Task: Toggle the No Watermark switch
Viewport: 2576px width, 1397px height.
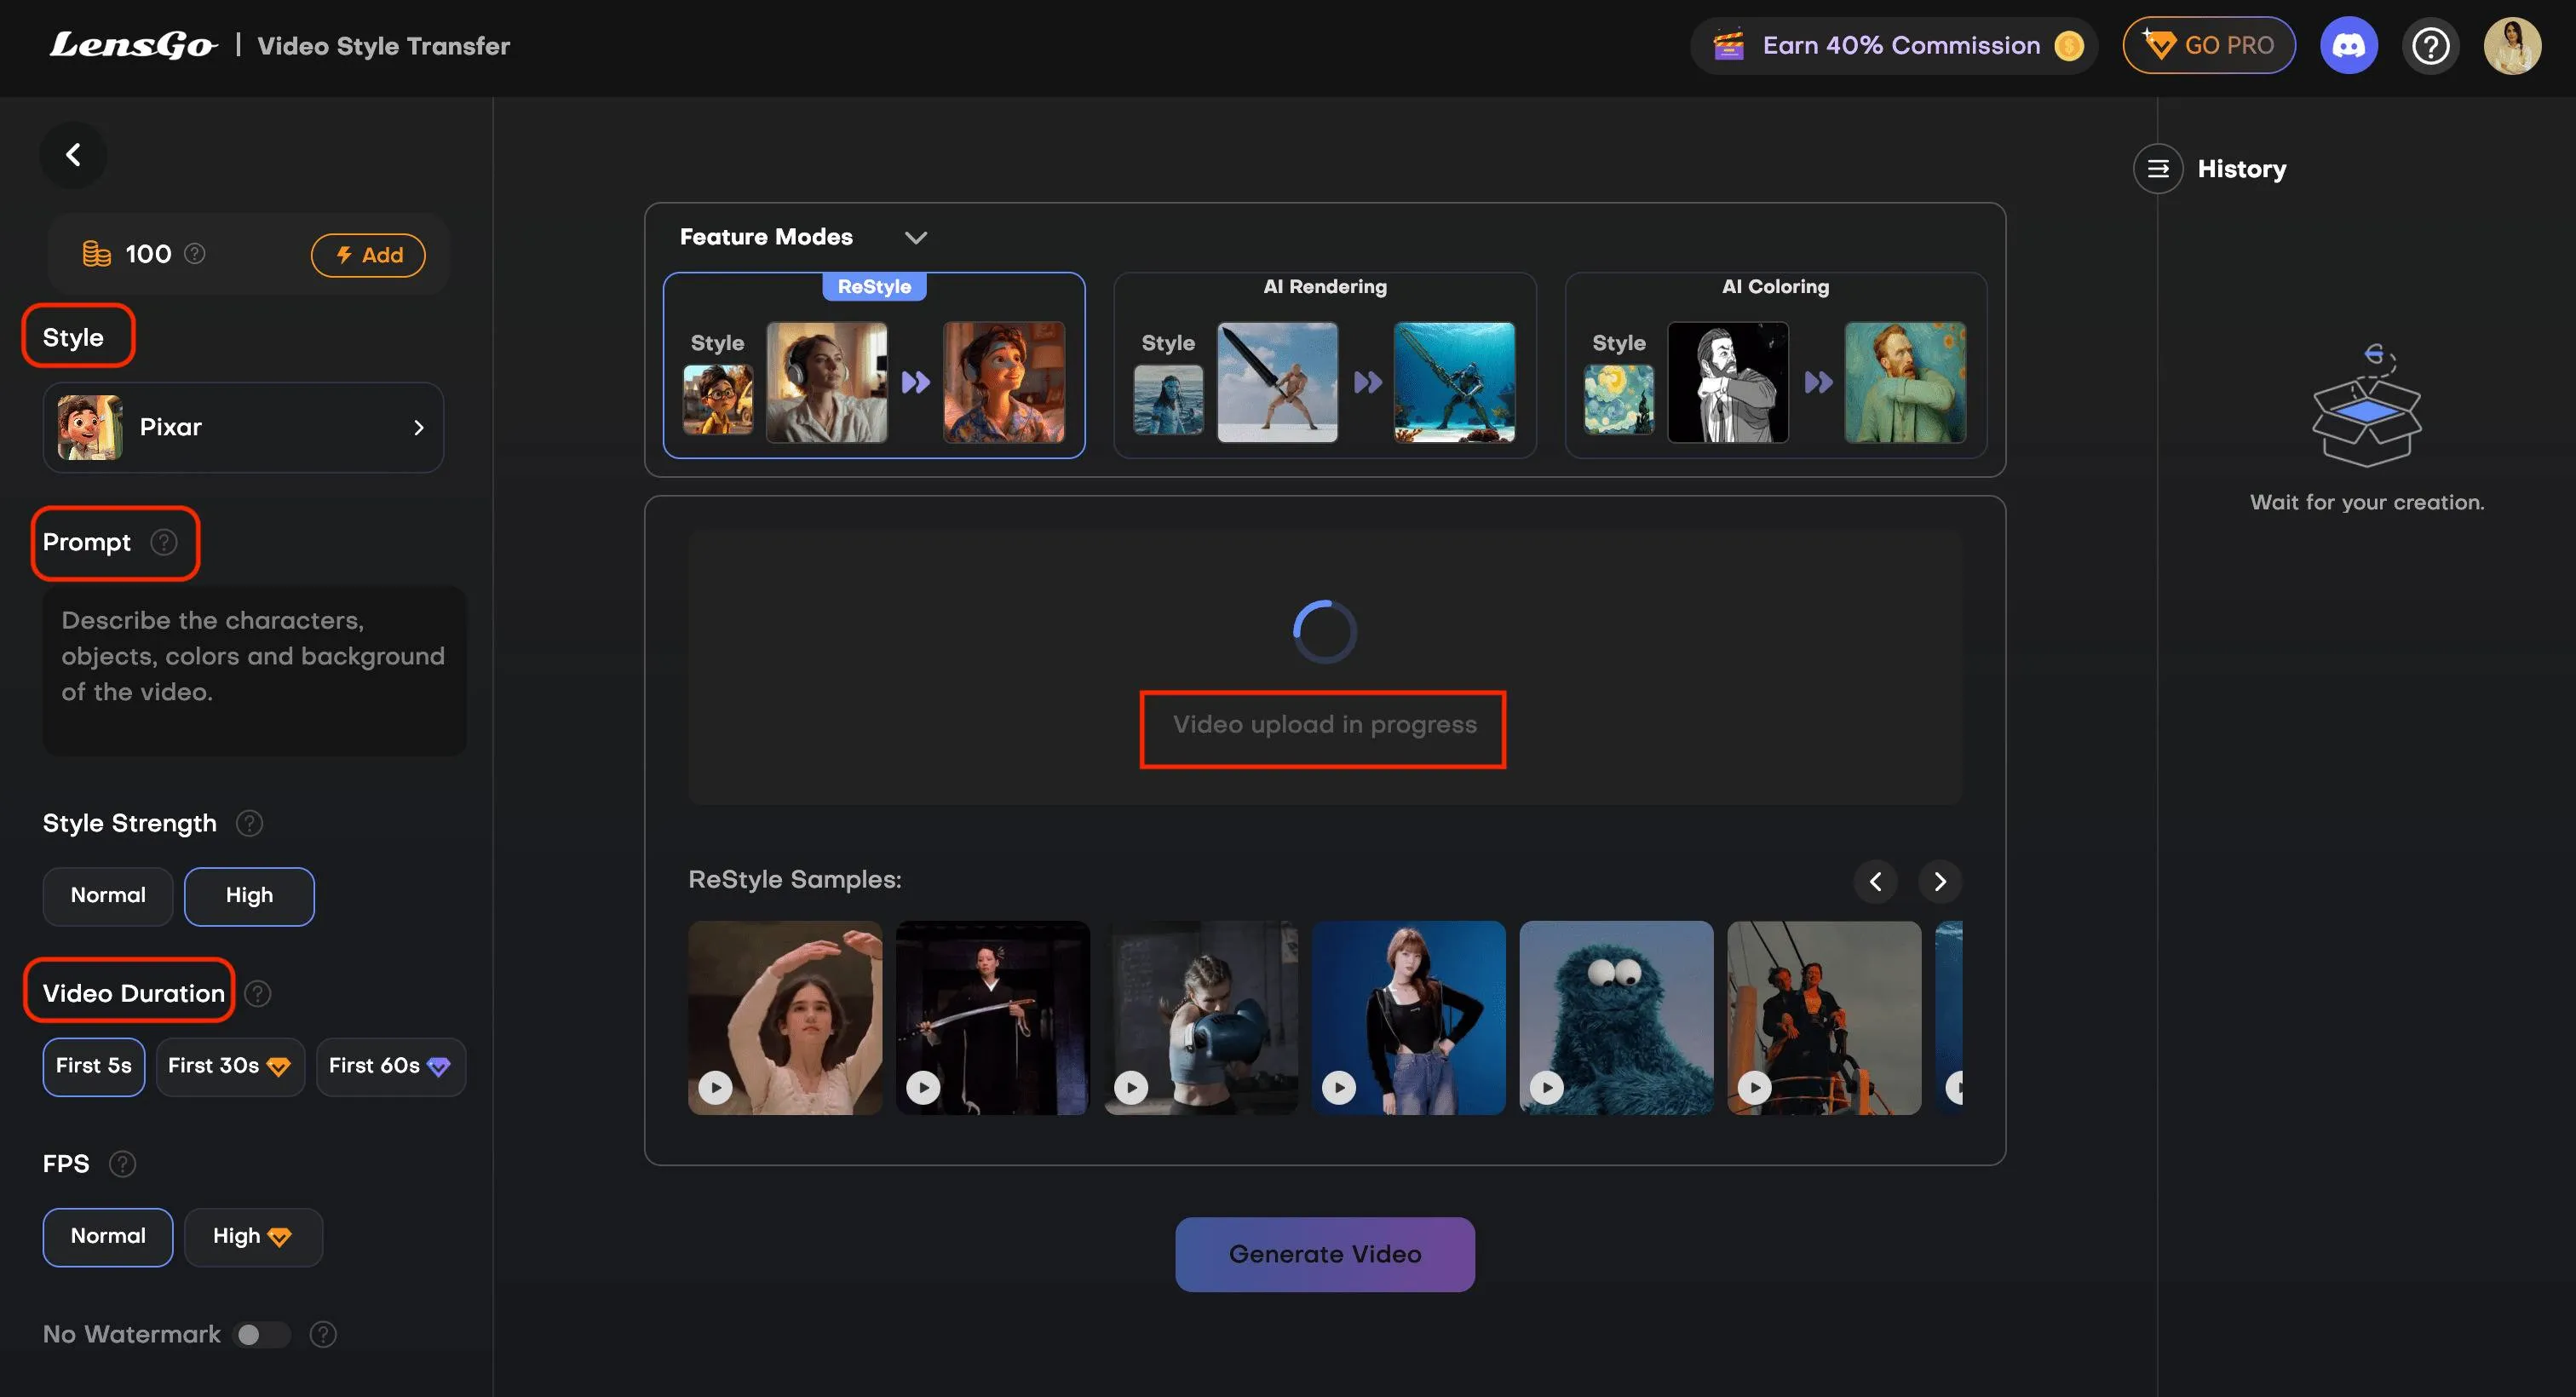Action: tap(261, 1334)
